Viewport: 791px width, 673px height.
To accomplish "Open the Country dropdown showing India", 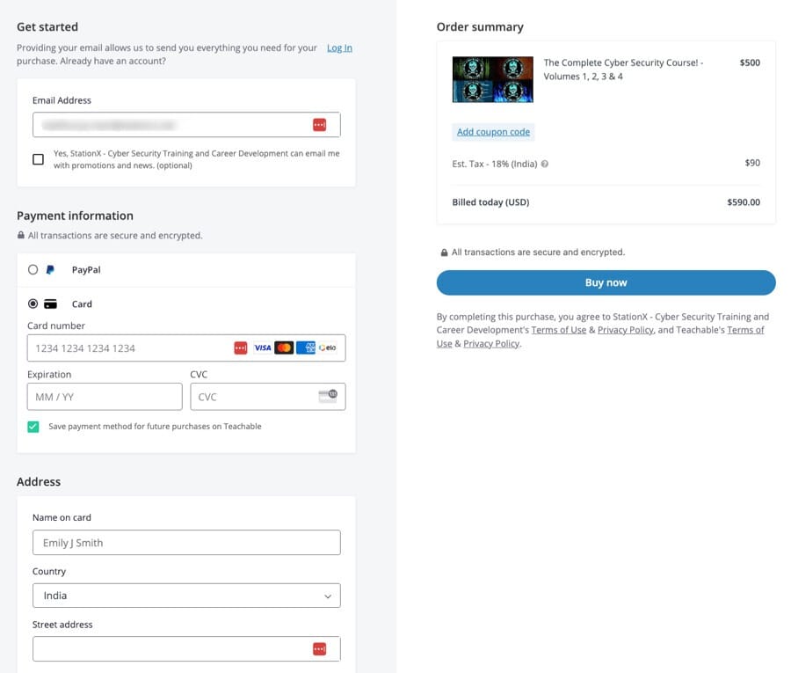I will (x=186, y=596).
